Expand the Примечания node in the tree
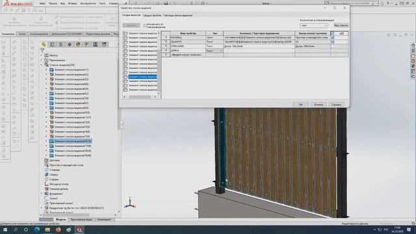This screenshot has width=416, height=234. pos(42,60)
